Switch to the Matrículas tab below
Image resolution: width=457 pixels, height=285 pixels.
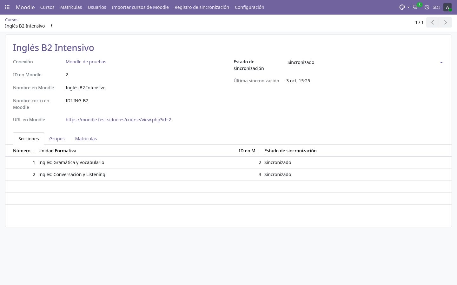point(86,139)
